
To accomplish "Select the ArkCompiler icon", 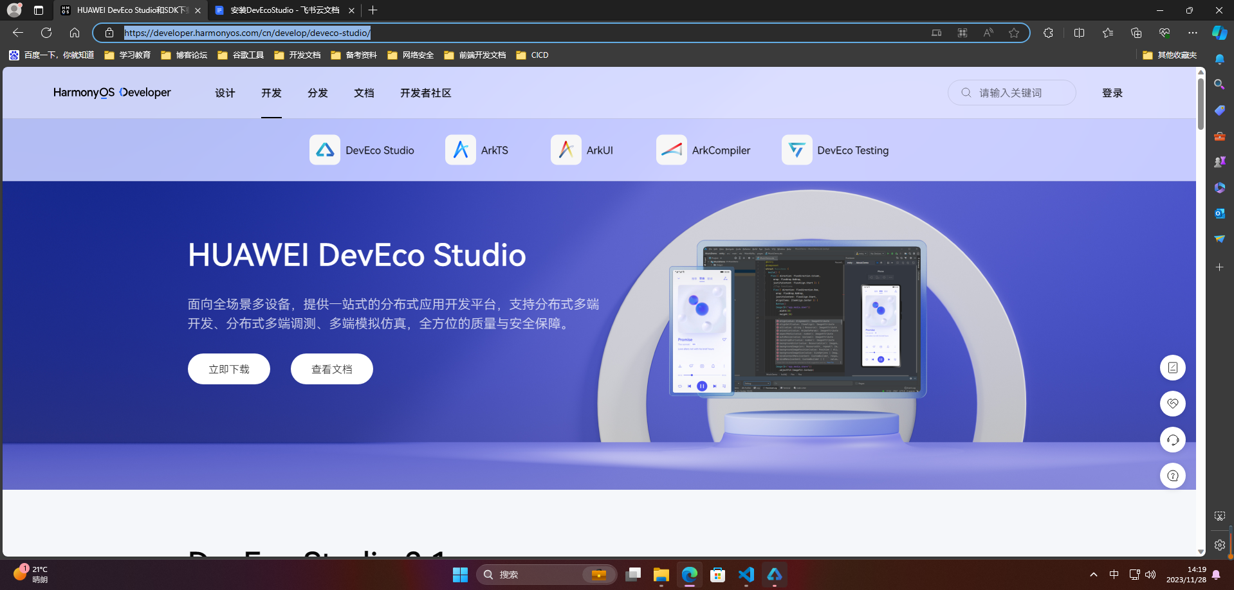I will [672, 150].
